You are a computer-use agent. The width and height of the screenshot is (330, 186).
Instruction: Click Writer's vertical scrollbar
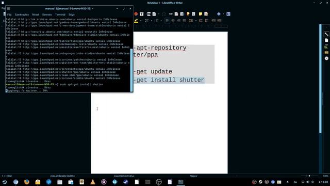click(321, 79)
